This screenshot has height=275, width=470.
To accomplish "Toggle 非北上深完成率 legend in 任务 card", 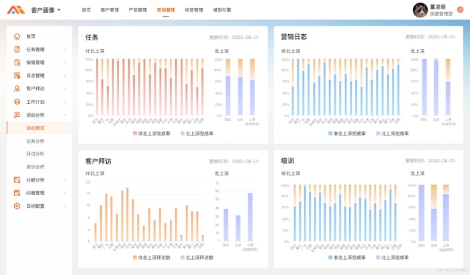I will click(152, 133).
